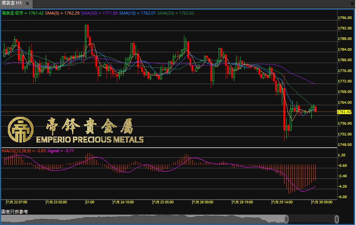This screenshot has height=225, width=356.
Task: Click the left handle of the range navigator
Action: point(286,219)
